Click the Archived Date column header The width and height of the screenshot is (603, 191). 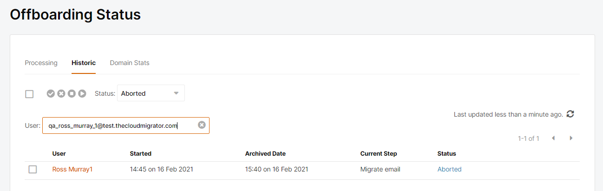click(x=265, y=153)
